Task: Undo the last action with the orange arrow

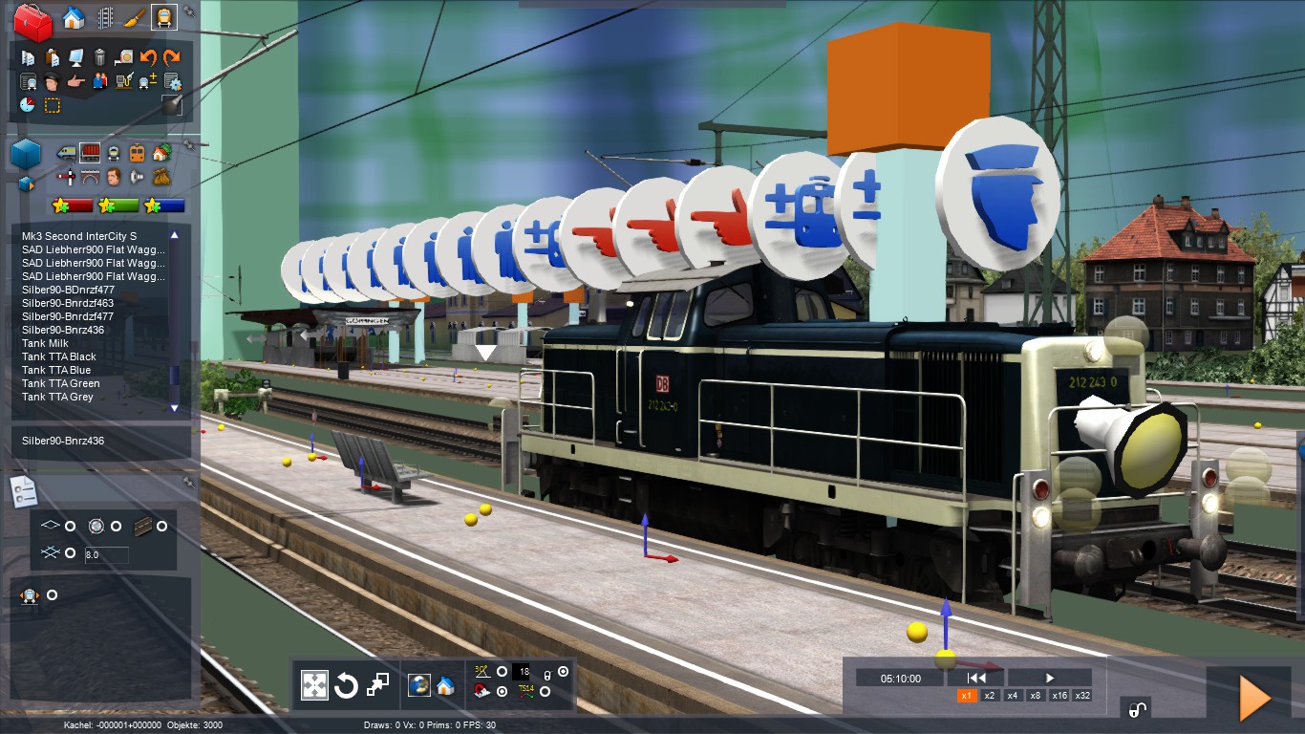Action: [148, 57]
